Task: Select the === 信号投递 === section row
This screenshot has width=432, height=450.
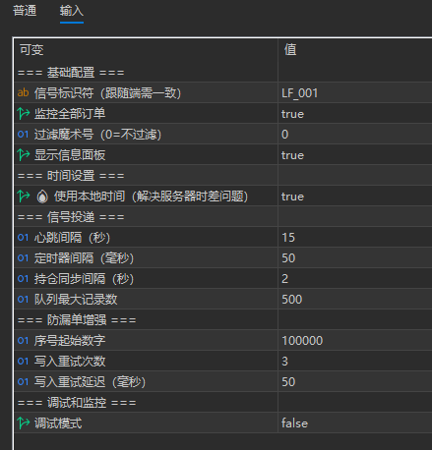Action: [223, 217]
